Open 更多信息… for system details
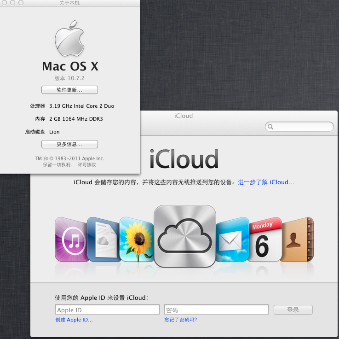 [x=69, y=144]
